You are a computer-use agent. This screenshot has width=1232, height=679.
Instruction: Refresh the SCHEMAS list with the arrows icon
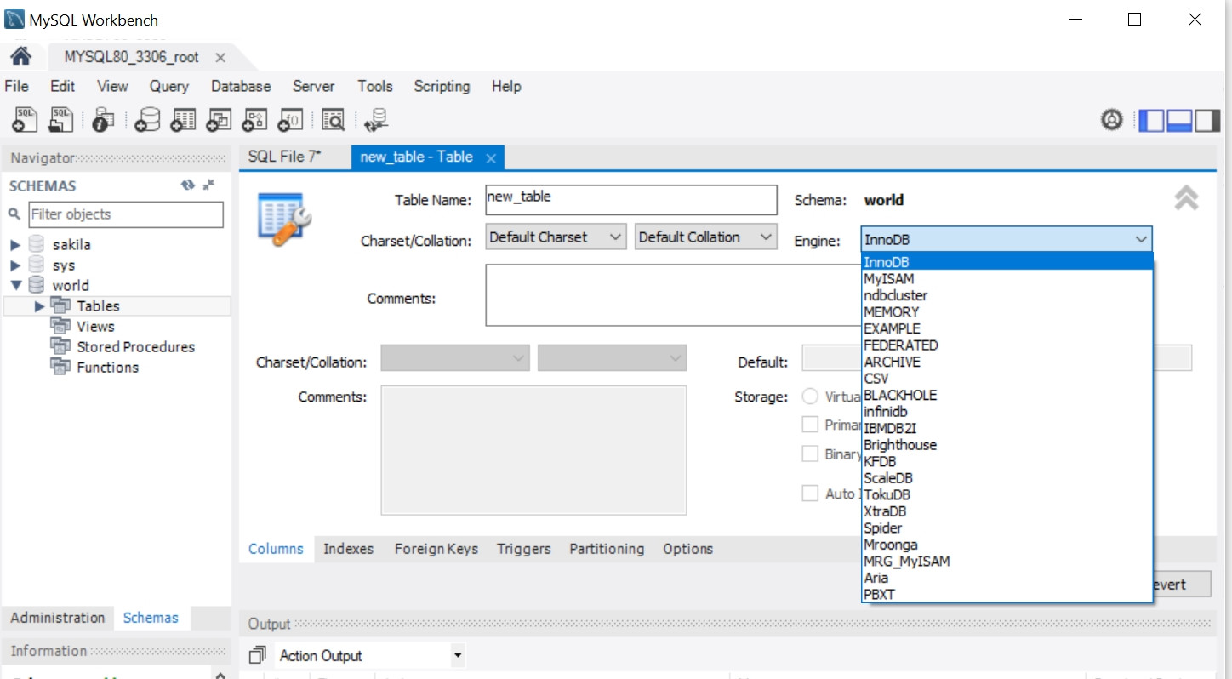click(188, 185)
